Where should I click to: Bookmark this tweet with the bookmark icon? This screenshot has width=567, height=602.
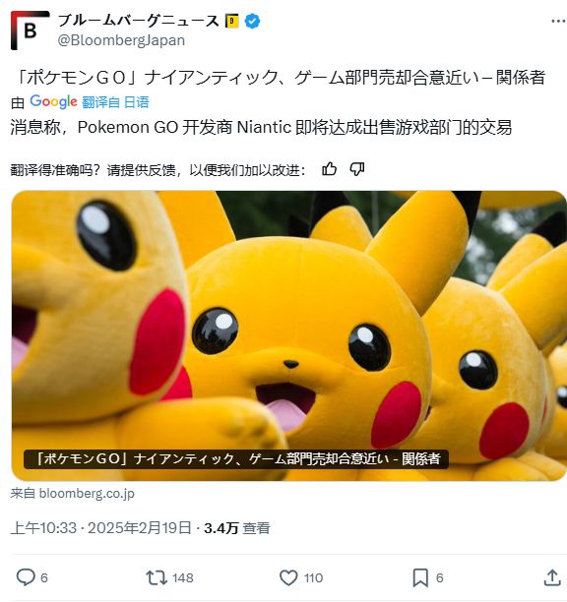(x=420, y=577)
